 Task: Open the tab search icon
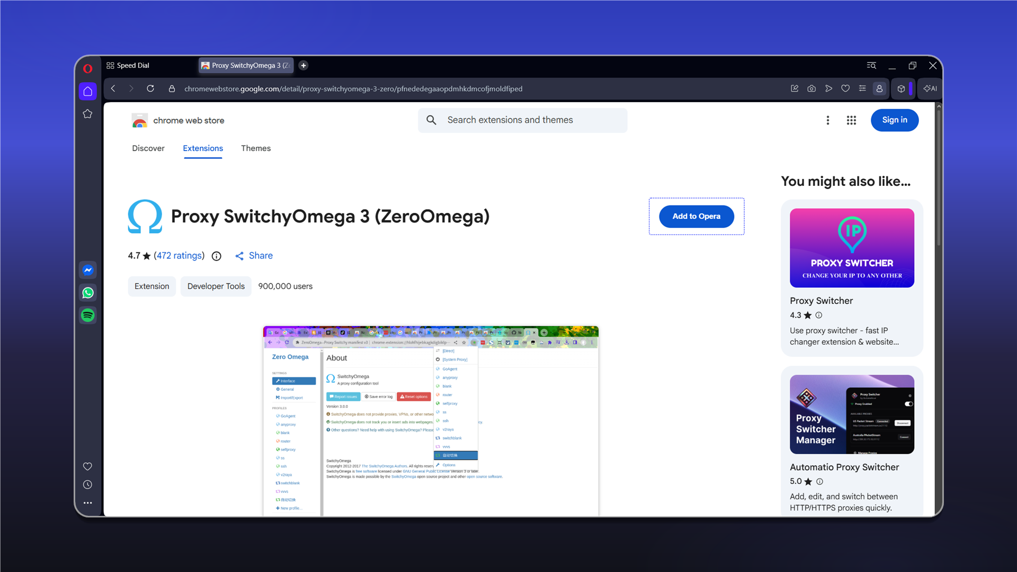coord(871,66)
